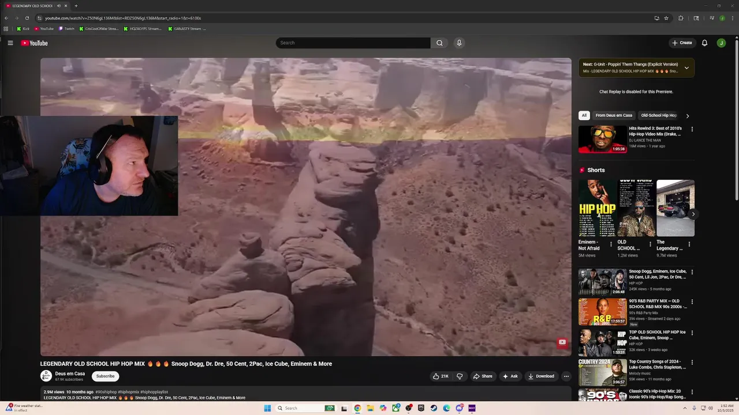Open the YouTube account avatar menu

pos(721,43)
